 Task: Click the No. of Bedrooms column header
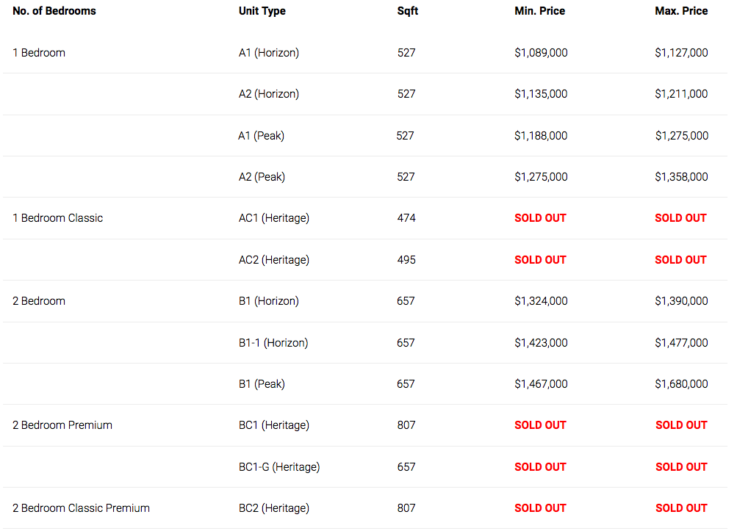(x=54, y=11)
